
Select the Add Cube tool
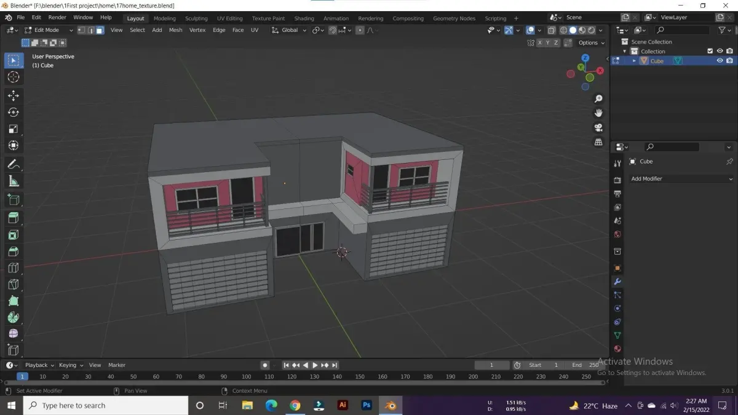click(x=14, y=199)
